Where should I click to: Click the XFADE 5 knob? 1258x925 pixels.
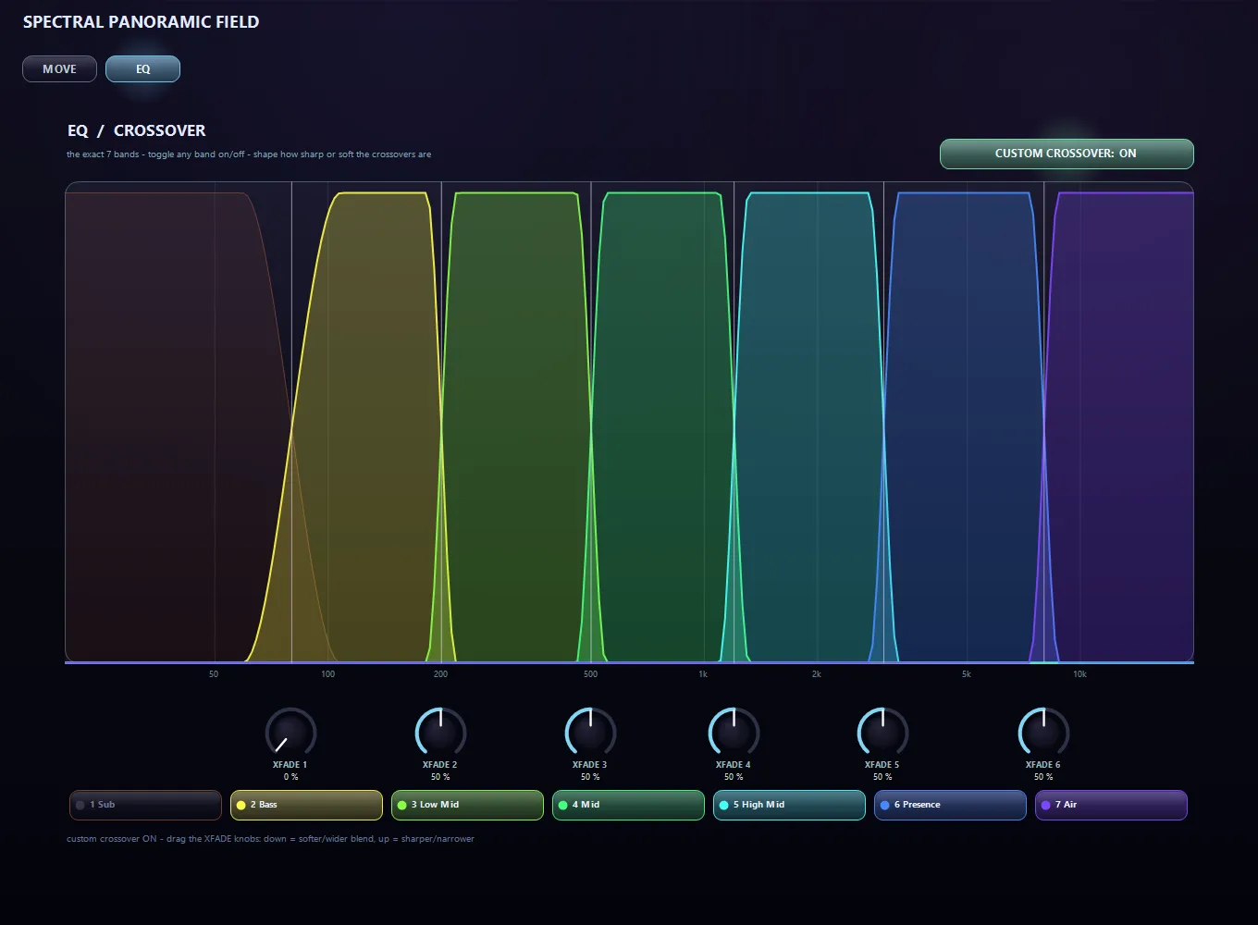[x=882, y=733]
